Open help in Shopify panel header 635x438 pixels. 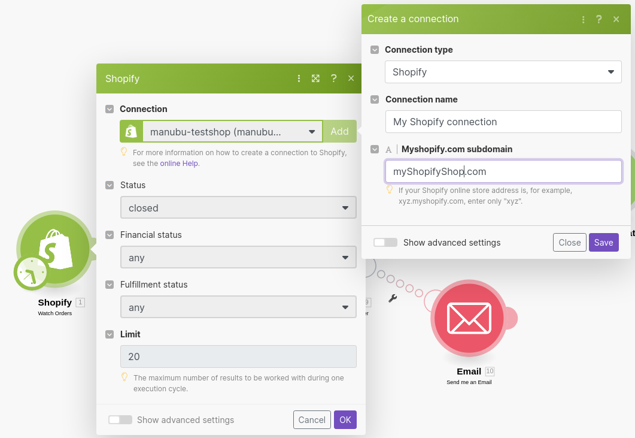[333, 78]
